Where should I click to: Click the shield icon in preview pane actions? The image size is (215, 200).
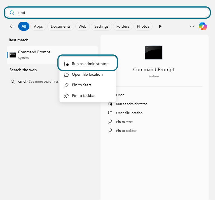[110, 104]
